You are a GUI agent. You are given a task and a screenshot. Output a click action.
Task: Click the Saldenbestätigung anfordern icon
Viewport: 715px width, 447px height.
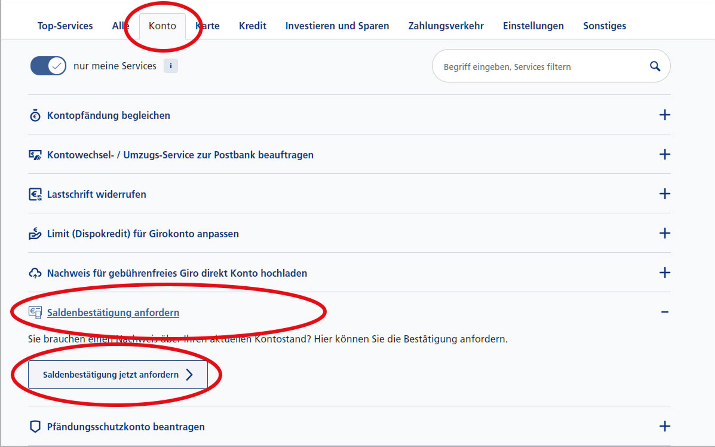35,313
